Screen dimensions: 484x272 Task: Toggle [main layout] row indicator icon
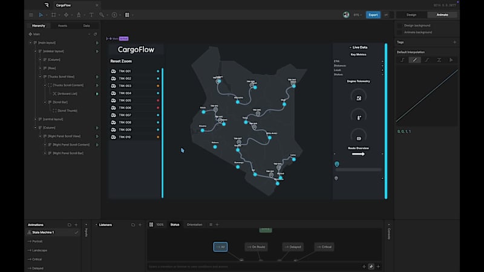coord(97,43)
